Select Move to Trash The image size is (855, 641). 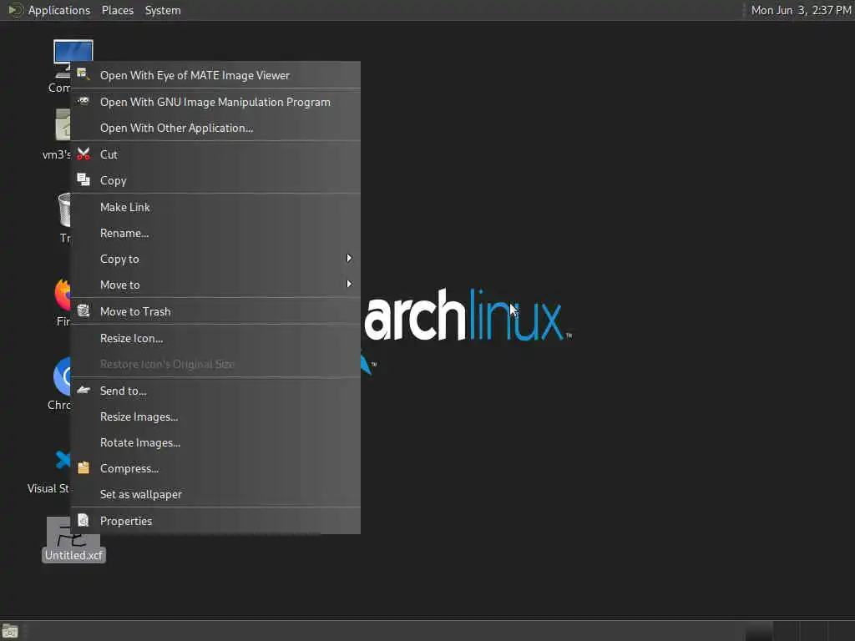pos(215,312)
